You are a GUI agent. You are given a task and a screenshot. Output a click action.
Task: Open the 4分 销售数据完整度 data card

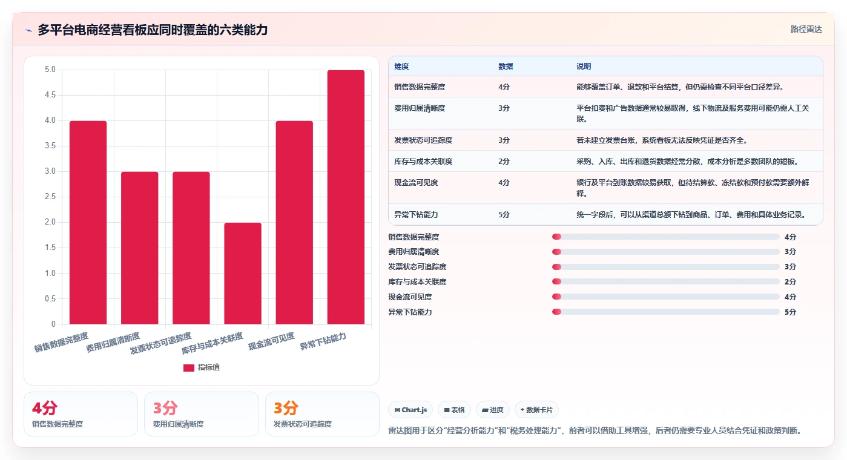point(81,414)
